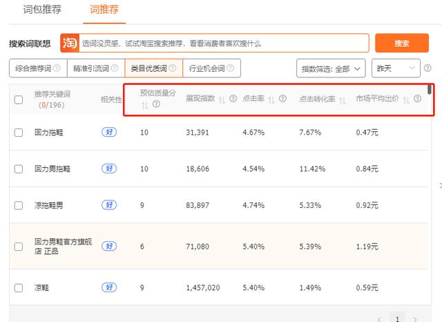442x322 pixels.
Task: Select 综合推荐词 filter tab
Action: click(38, 68)
